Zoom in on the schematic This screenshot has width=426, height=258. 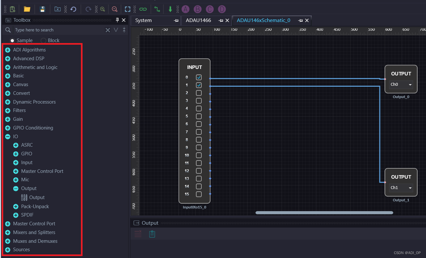click(102, 9)
